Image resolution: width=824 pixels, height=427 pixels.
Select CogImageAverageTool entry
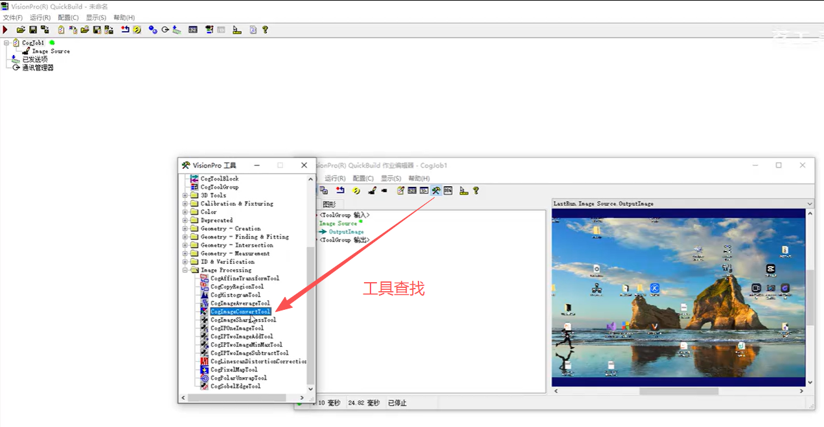[240, 303]
